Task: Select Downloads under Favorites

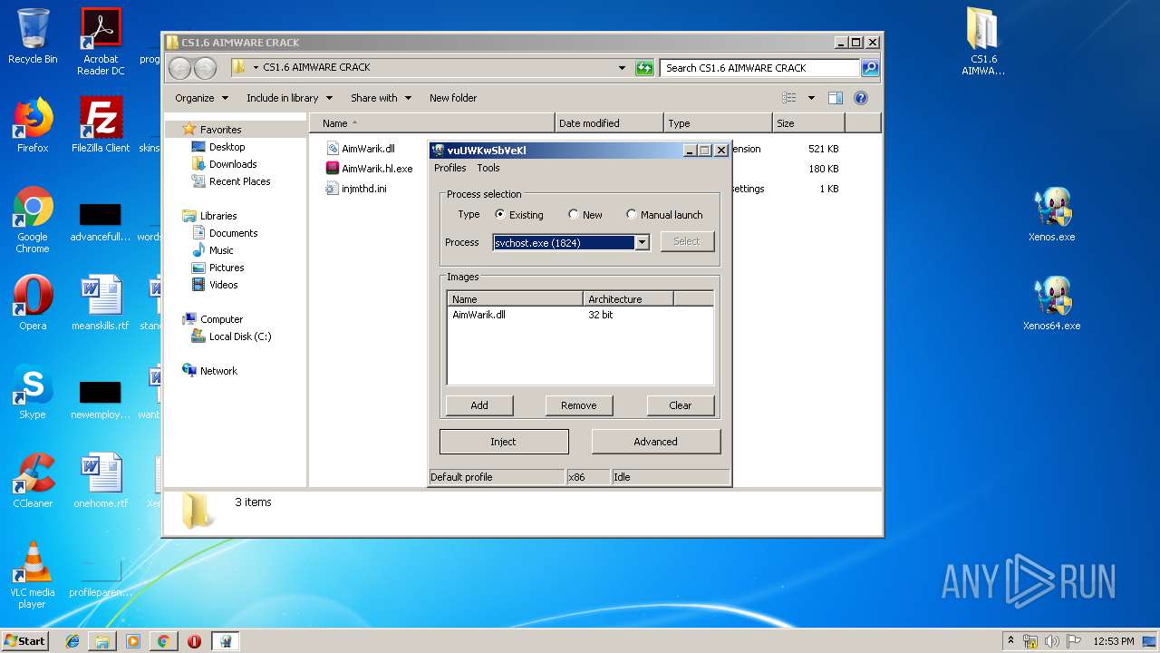Action: coord(224,164)
